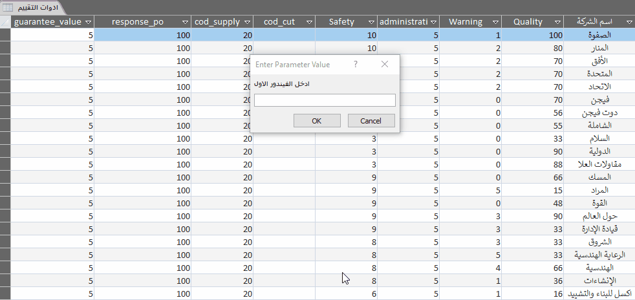Screen dimensions: 635x300
Task: Type in the parameter value input field
Action: tap(324, 100)
